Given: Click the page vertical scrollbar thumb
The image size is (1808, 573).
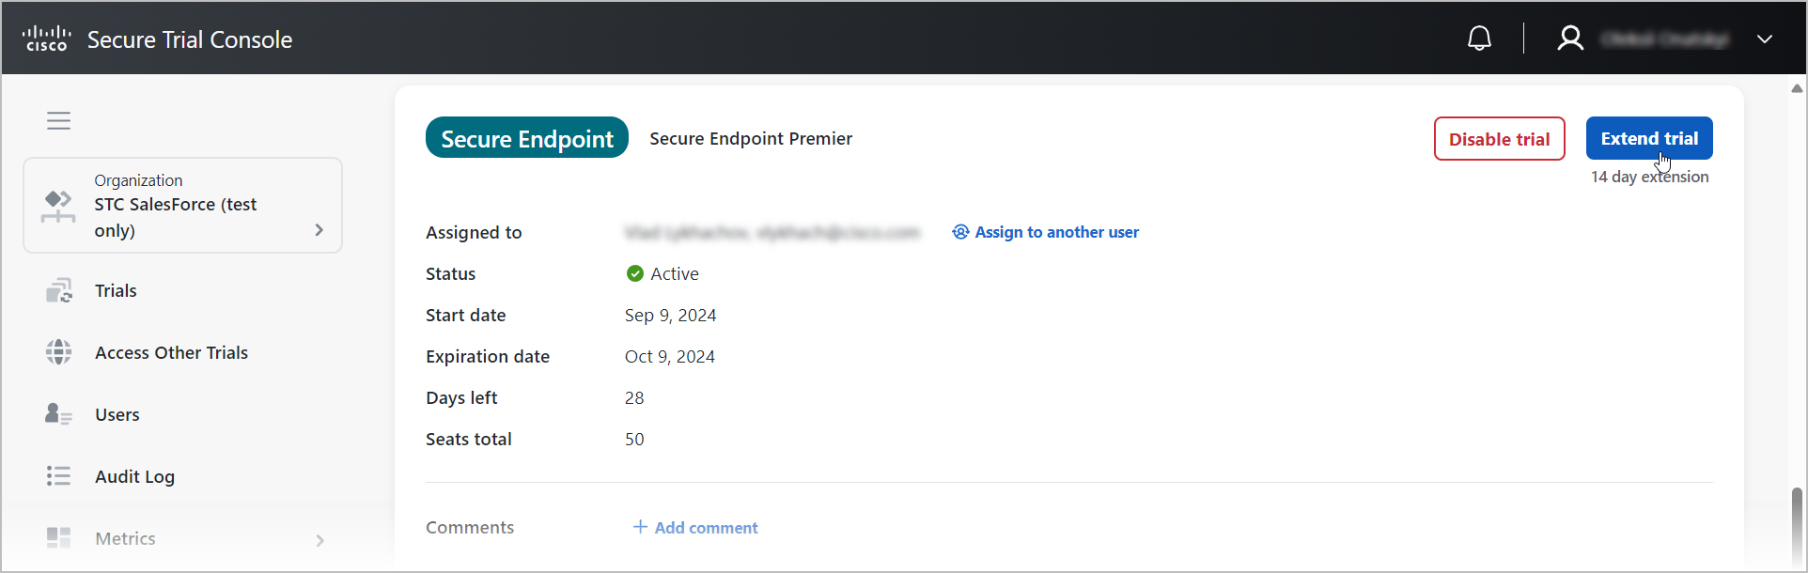Looking at the screenshot, I should pos(1797,524).
